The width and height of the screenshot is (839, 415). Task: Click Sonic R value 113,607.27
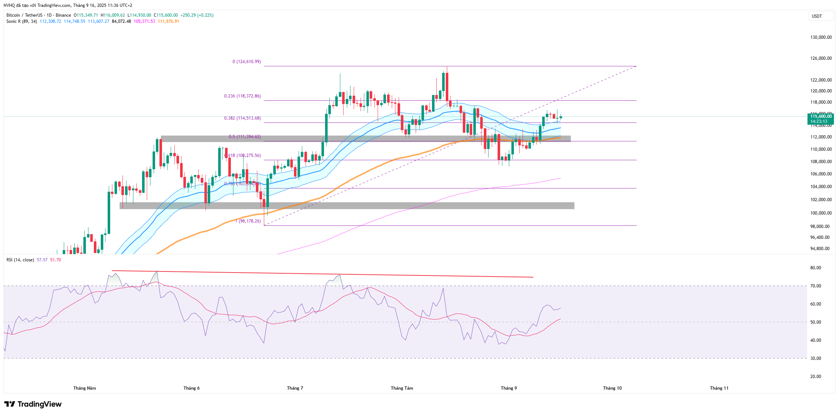(x=99, y=21)
